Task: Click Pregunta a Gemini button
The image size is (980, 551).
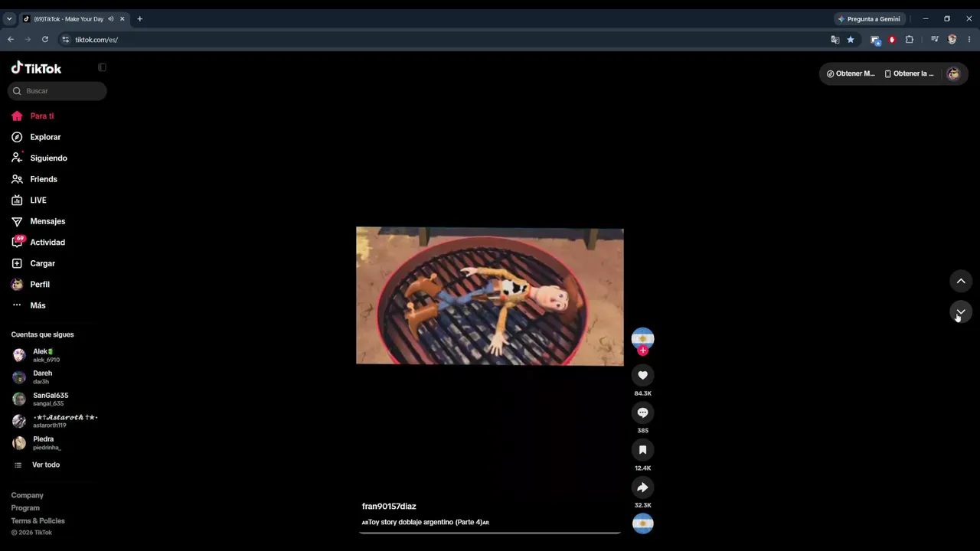Action: pyautogui.click(x=870, y=19)
